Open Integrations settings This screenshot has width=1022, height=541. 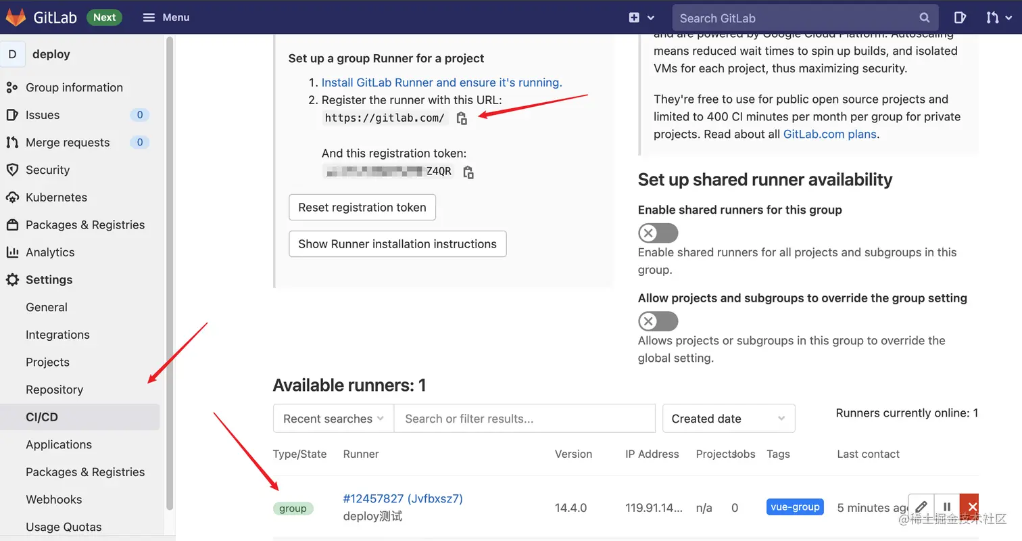tap(57, 335)
